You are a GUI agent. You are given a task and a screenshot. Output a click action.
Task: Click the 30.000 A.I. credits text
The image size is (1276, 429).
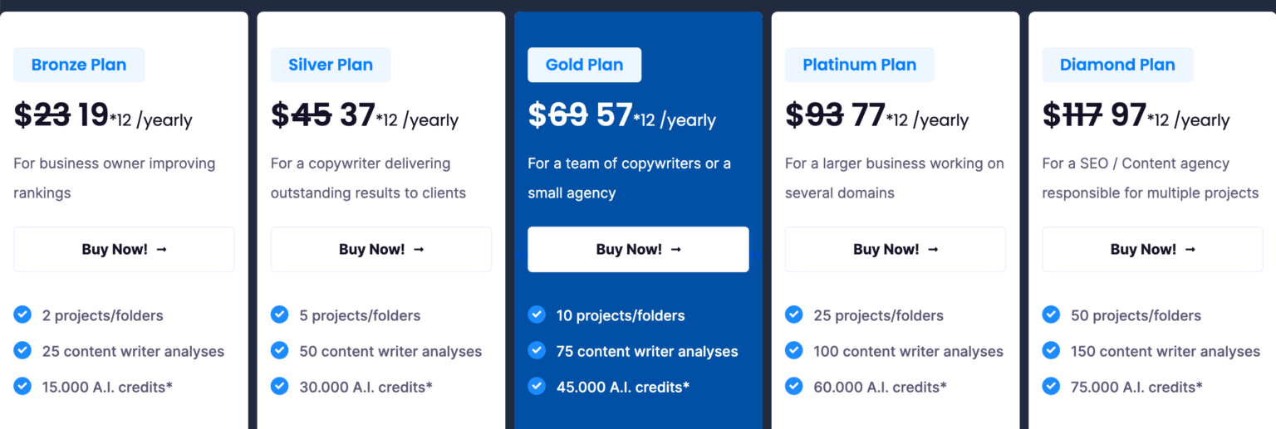coord(366,387)
